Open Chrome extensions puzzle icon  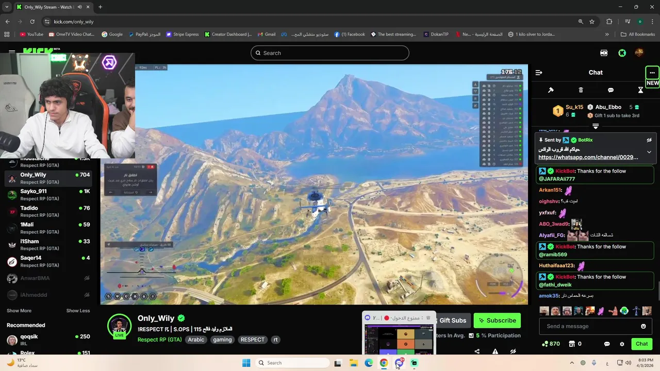(x=609, y=22)
